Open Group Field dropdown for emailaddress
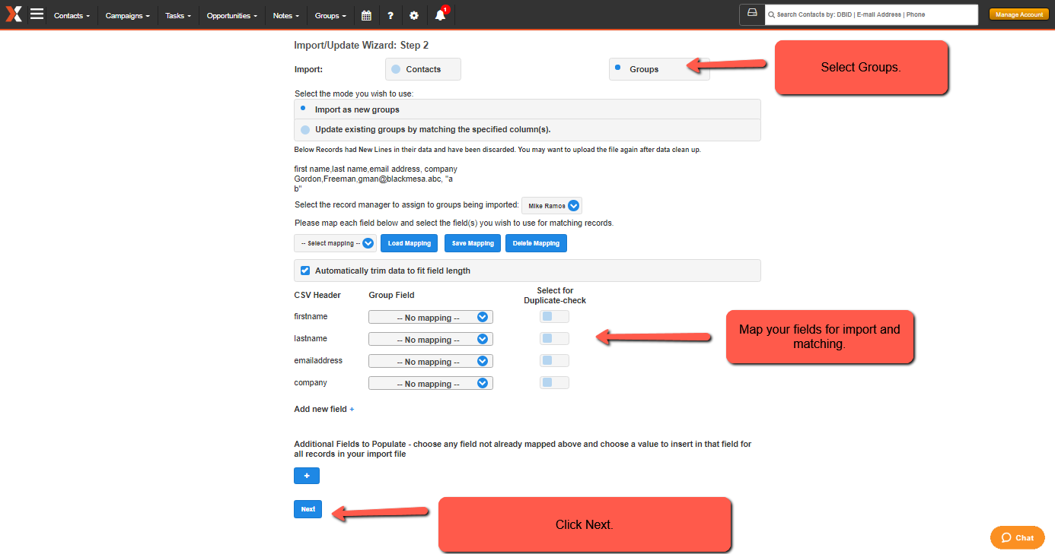Viewport: 1055px width, 554px height. coord(430,362)
